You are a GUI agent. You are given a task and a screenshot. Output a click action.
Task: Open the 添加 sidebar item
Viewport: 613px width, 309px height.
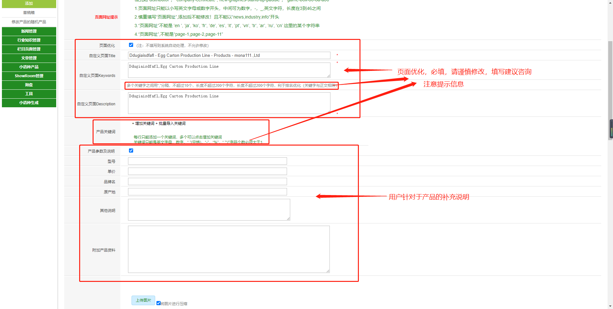pos(29,4)
